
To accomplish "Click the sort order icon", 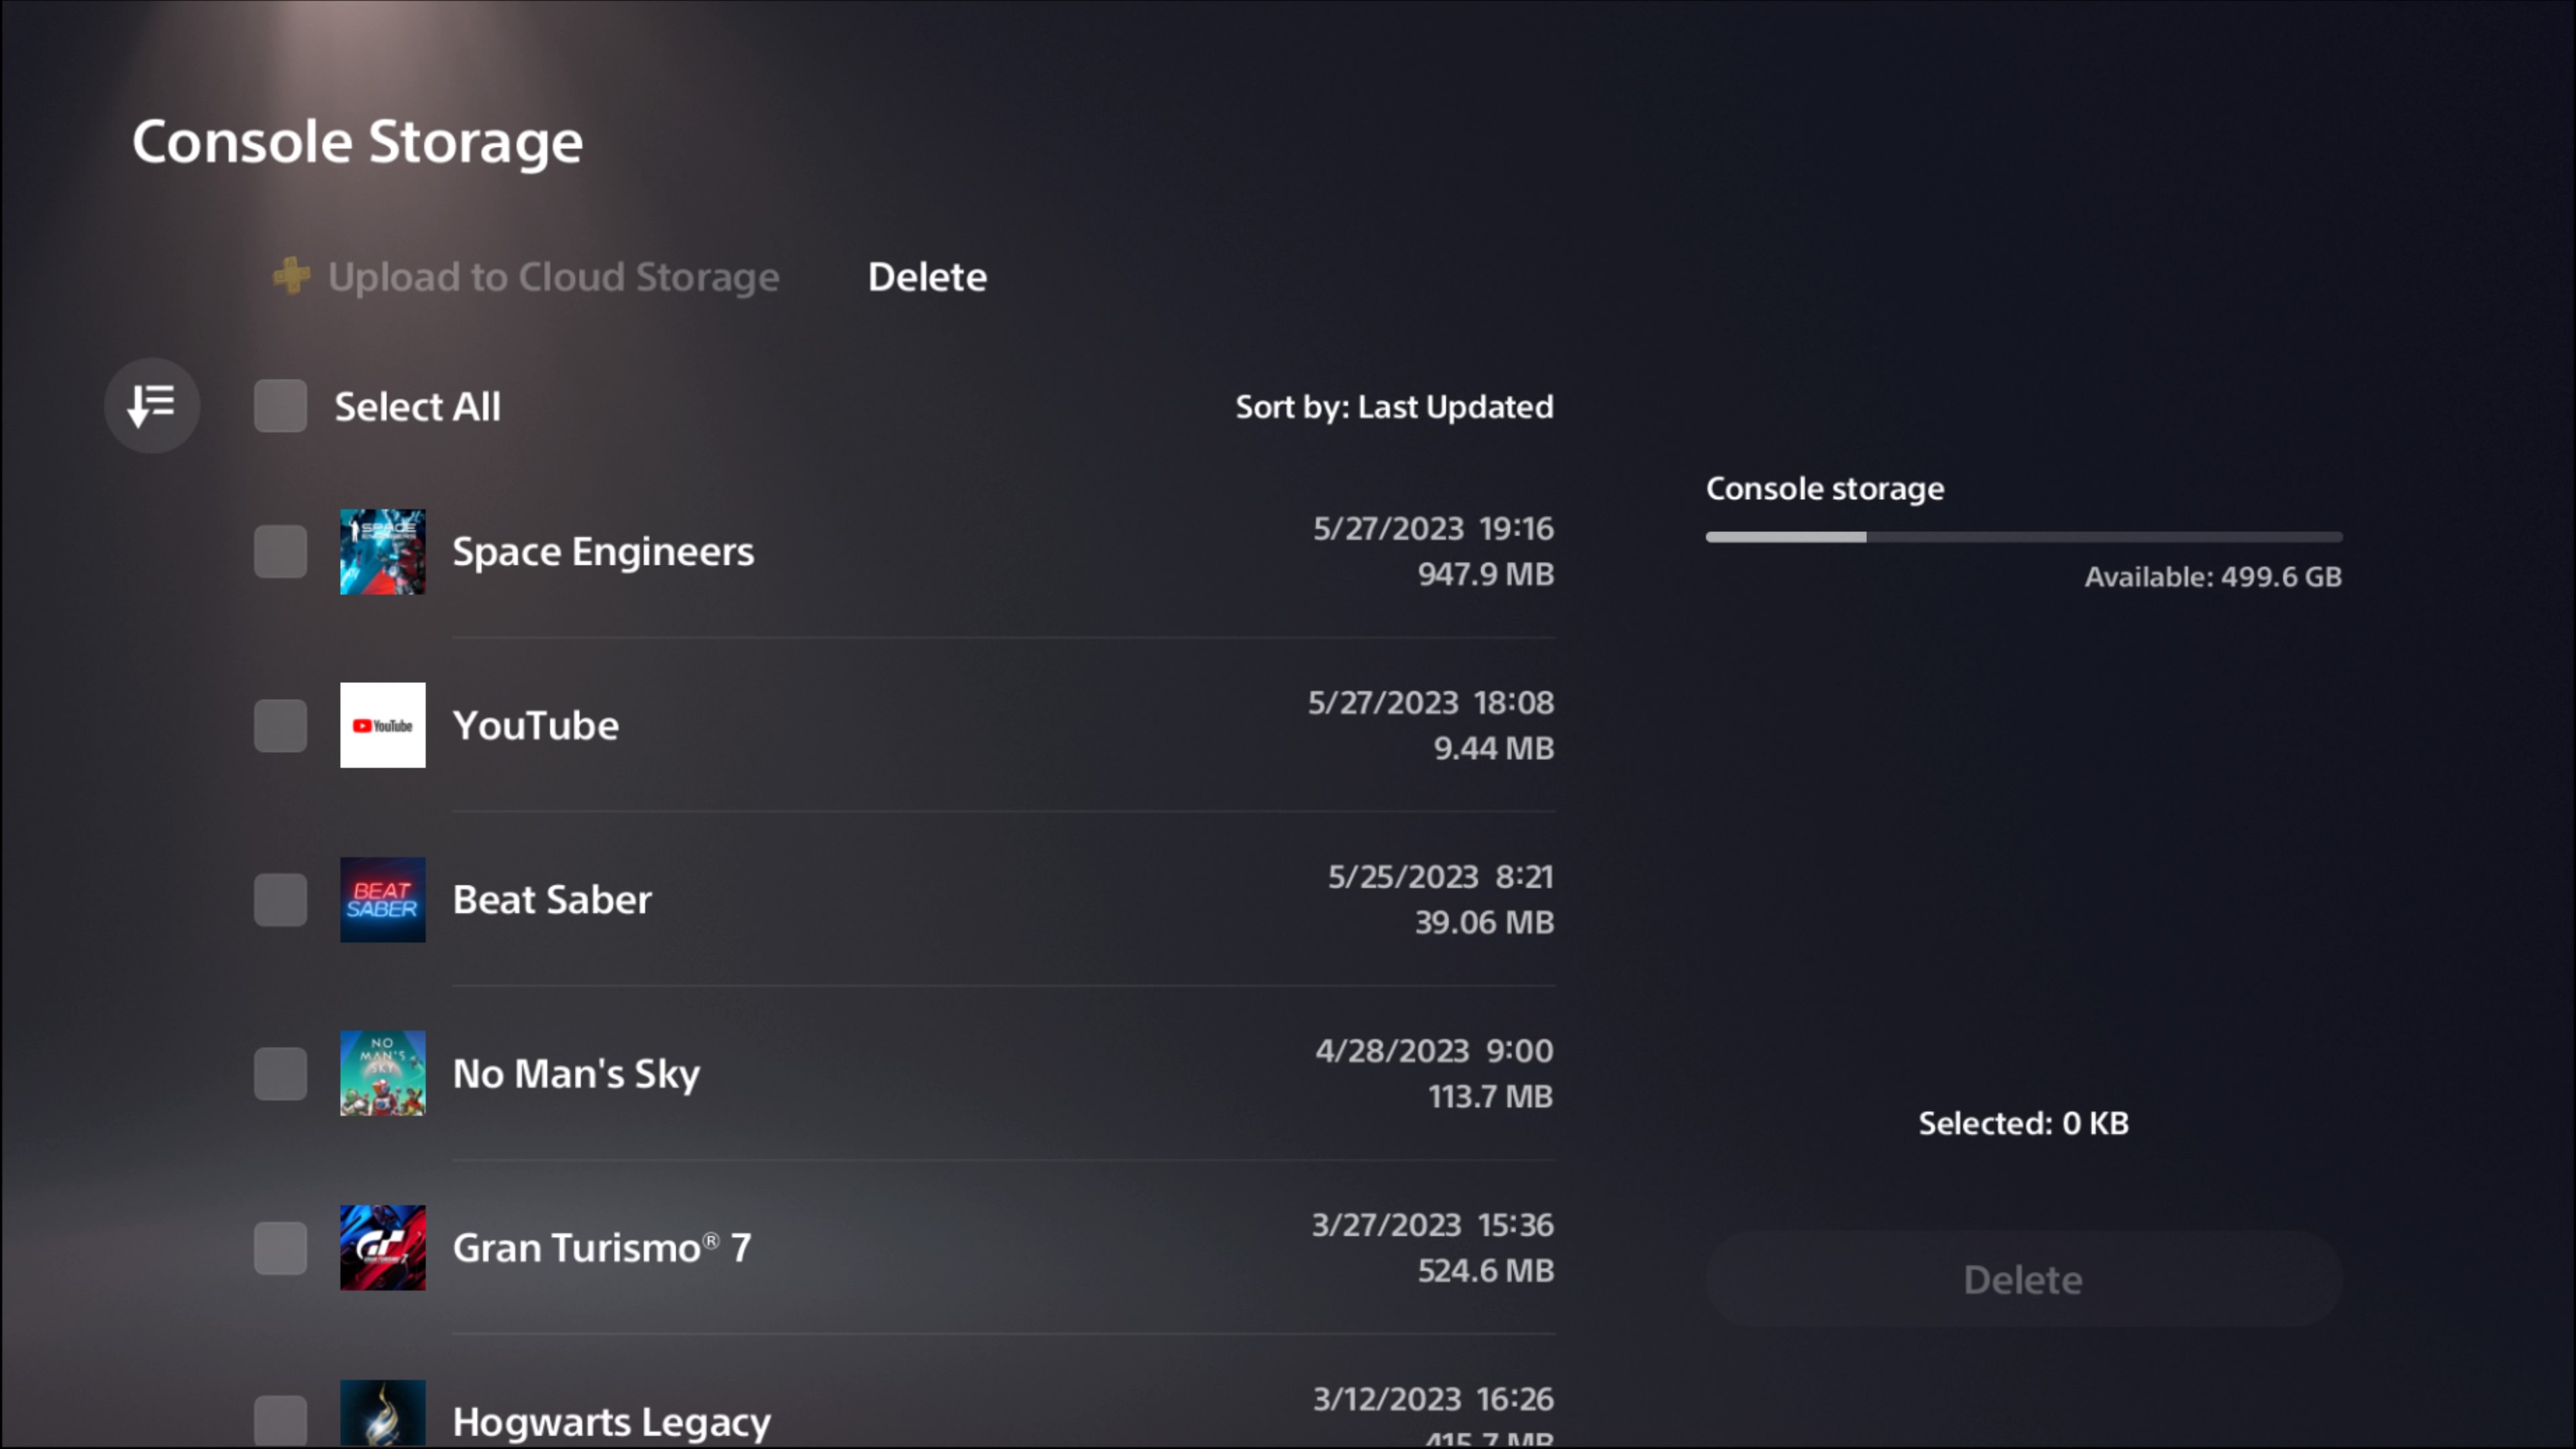I will click(x=152, y=406).
